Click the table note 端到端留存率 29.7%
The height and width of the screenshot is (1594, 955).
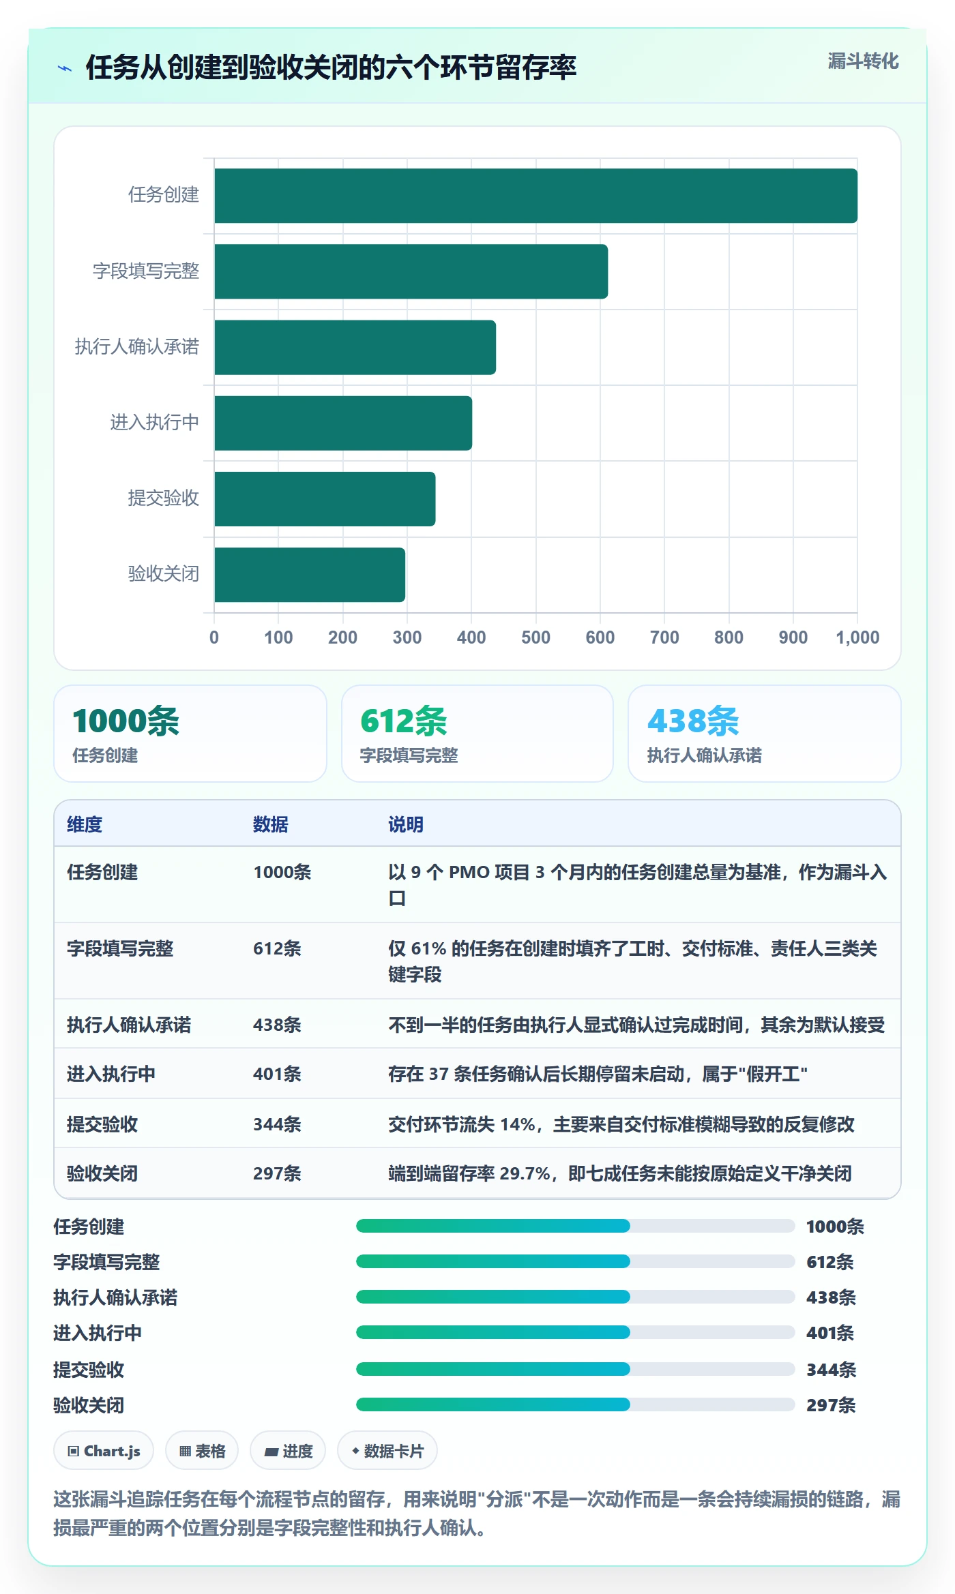point(620,1173)
